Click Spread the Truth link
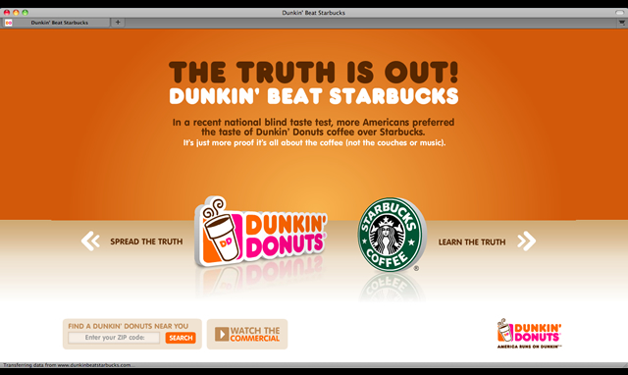The image size is (628, 375). [x=146, y=241]
